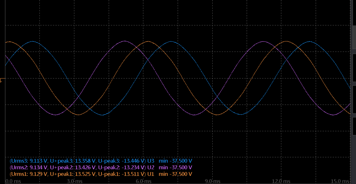Click the first purple U2 waveform peak

[125, 41]
